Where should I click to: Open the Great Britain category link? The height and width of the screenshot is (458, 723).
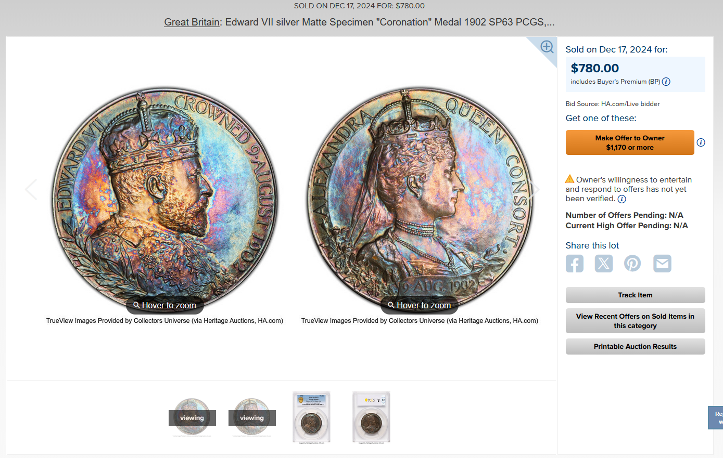pos(192,22)
